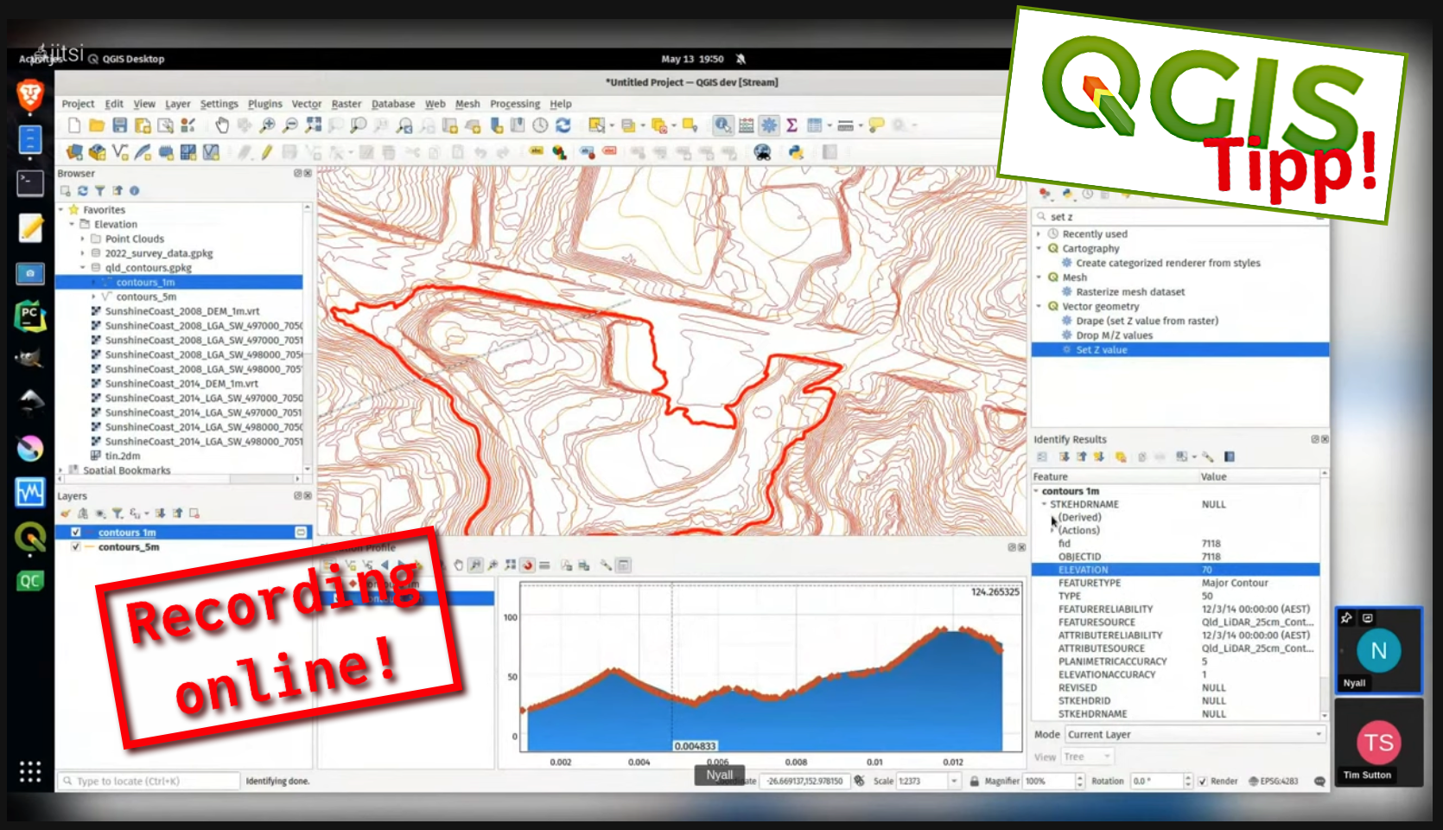
Task: Click the New Project icon
Action: point(74,125)
